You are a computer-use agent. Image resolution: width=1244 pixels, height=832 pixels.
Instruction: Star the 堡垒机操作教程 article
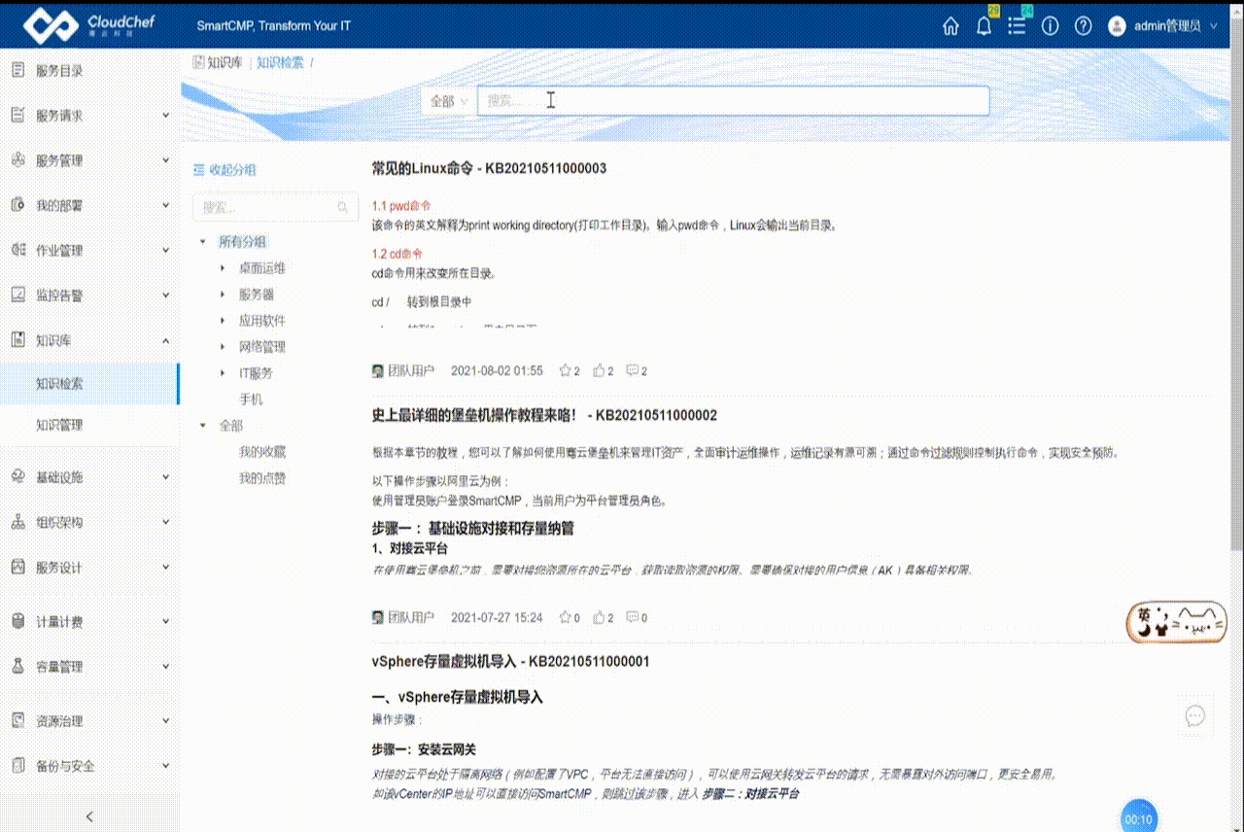[x=565, y=617]
